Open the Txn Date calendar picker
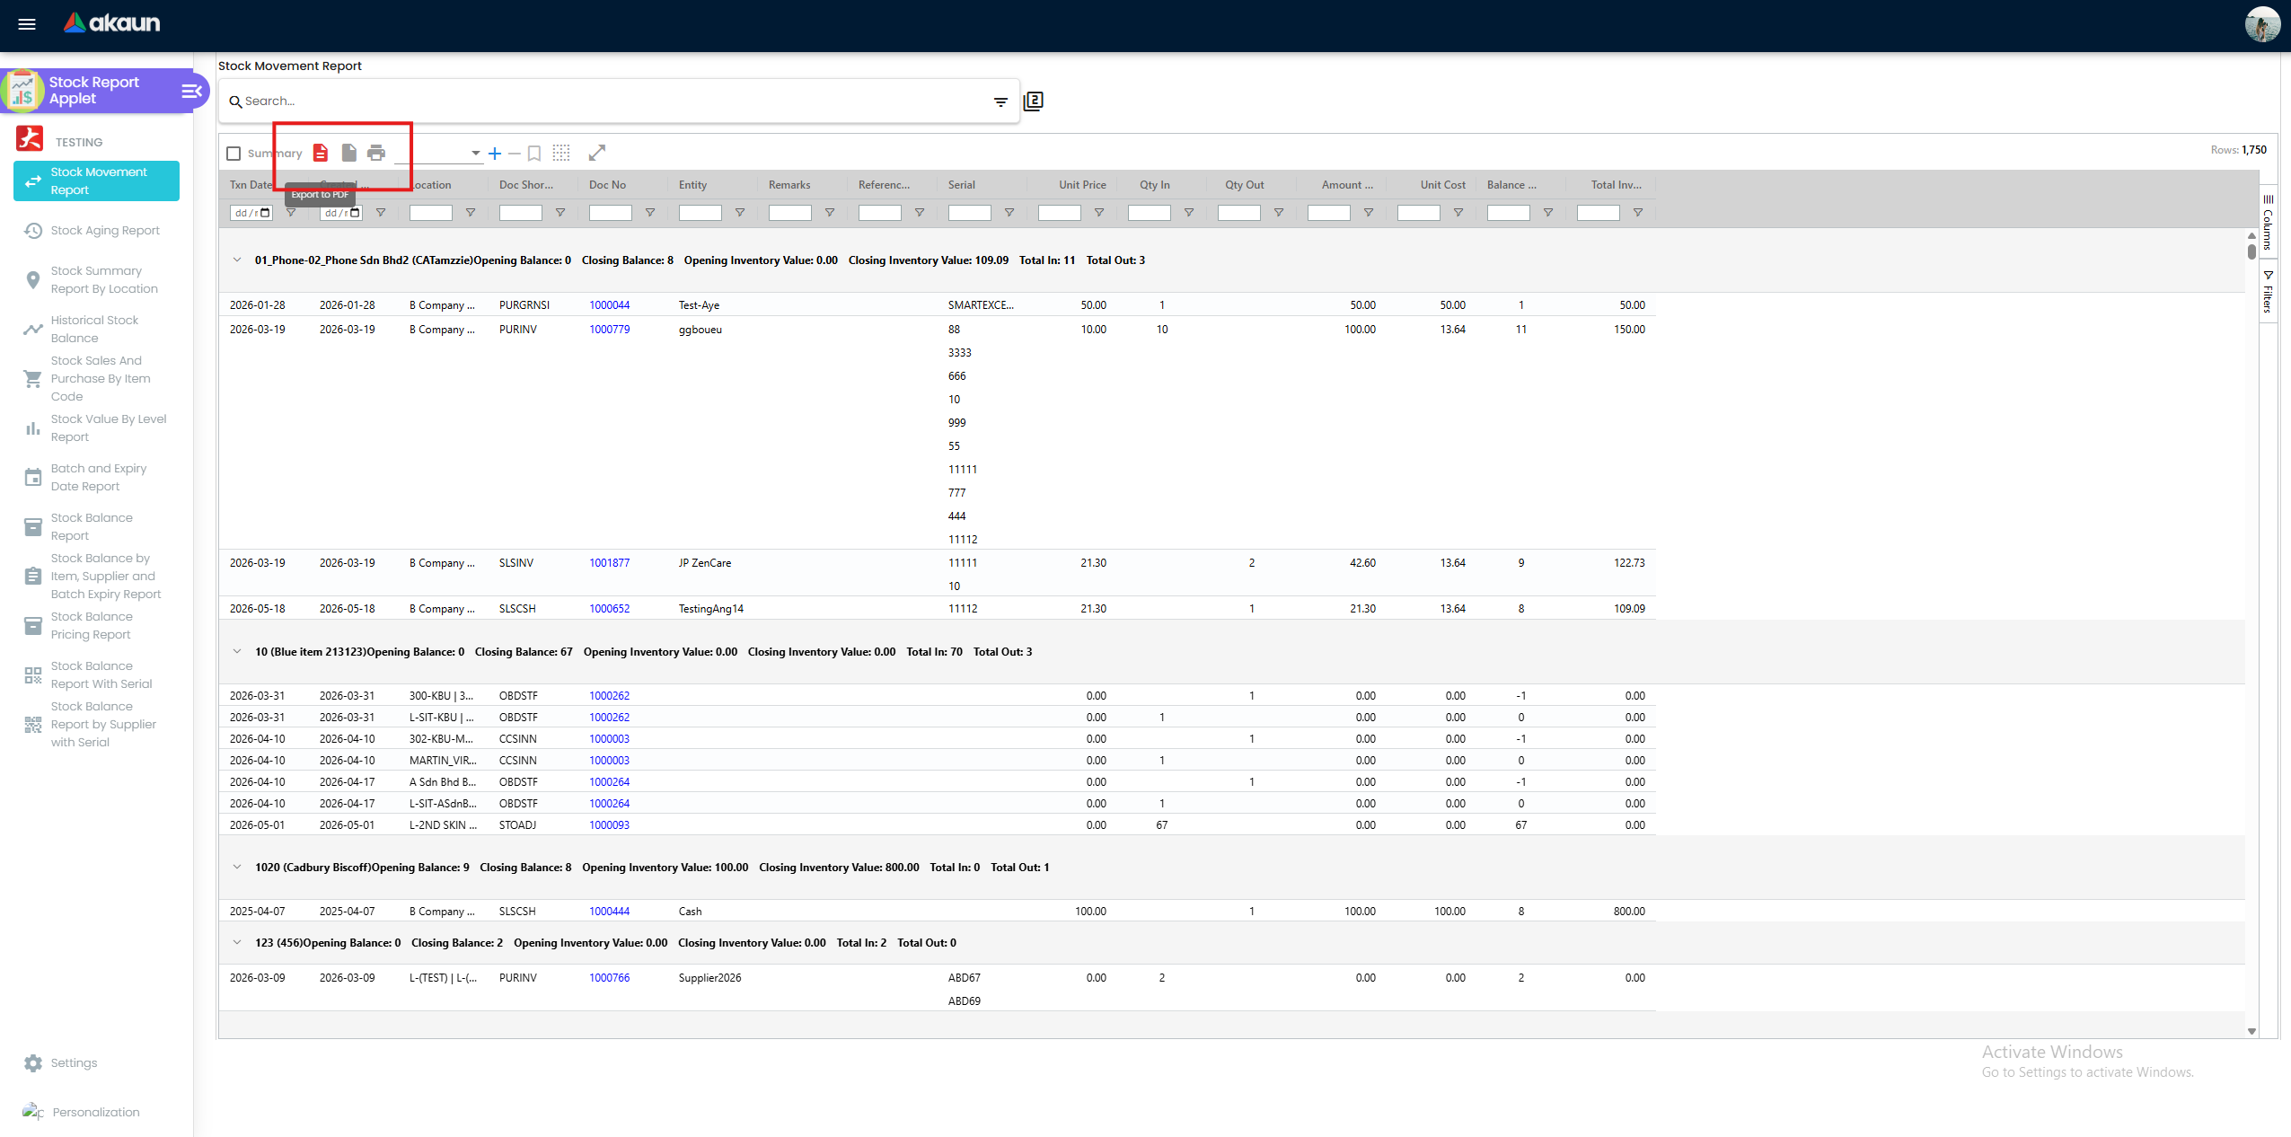The height and width of the screenshot is (1137, 2291). click(x=265, y=213)
